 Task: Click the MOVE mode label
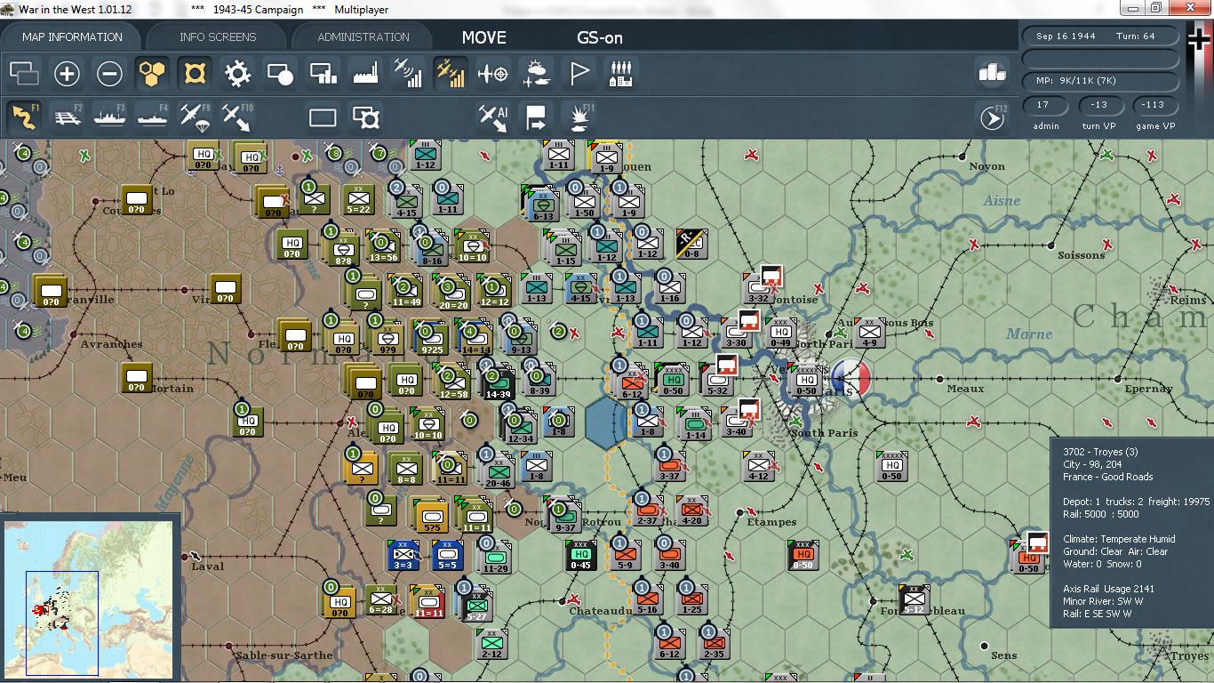tap(484, 37)
